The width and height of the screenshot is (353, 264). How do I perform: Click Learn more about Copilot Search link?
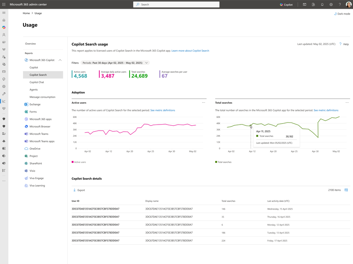190,51
